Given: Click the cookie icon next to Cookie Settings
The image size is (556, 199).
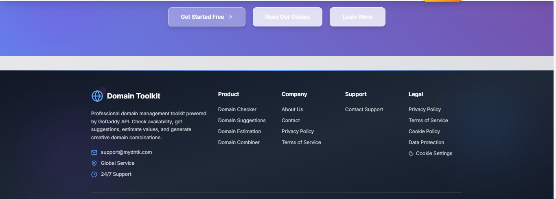Looking at the screenshot, I should click(x=411, y=153).
